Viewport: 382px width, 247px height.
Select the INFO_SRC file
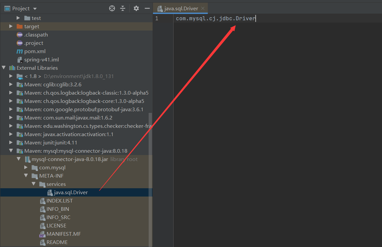tap(59, 217)
